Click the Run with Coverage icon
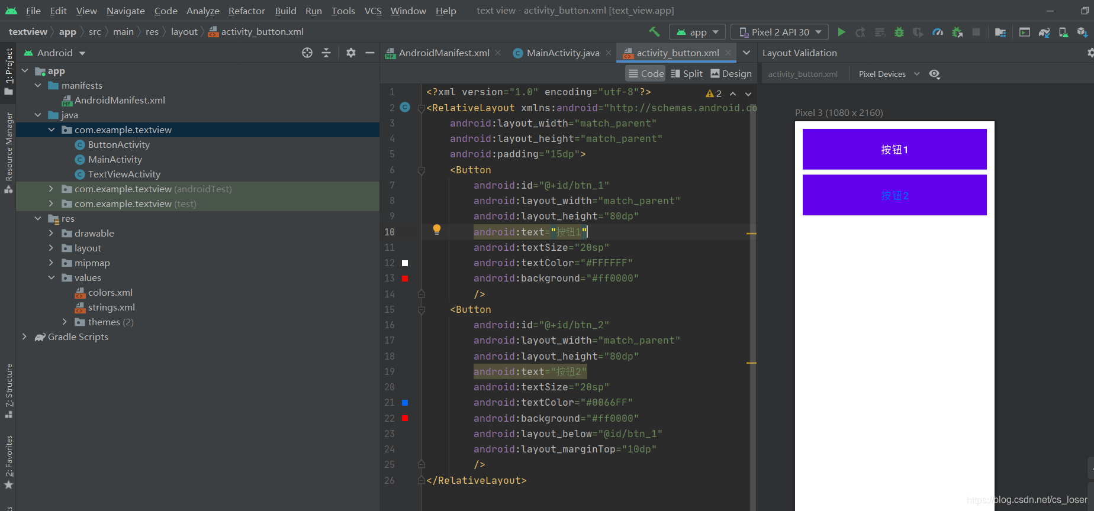 point(918,32)
